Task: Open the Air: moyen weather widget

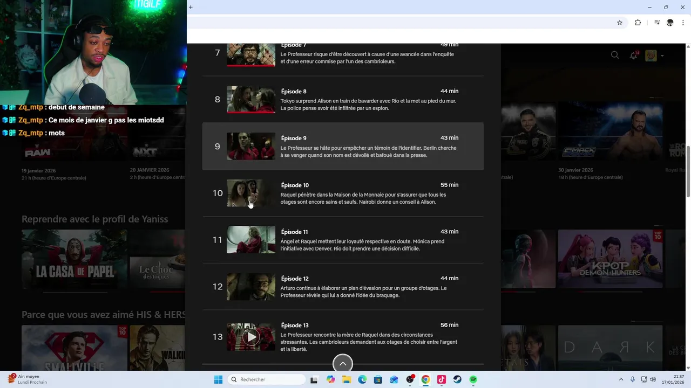Action: pos(27,379)
